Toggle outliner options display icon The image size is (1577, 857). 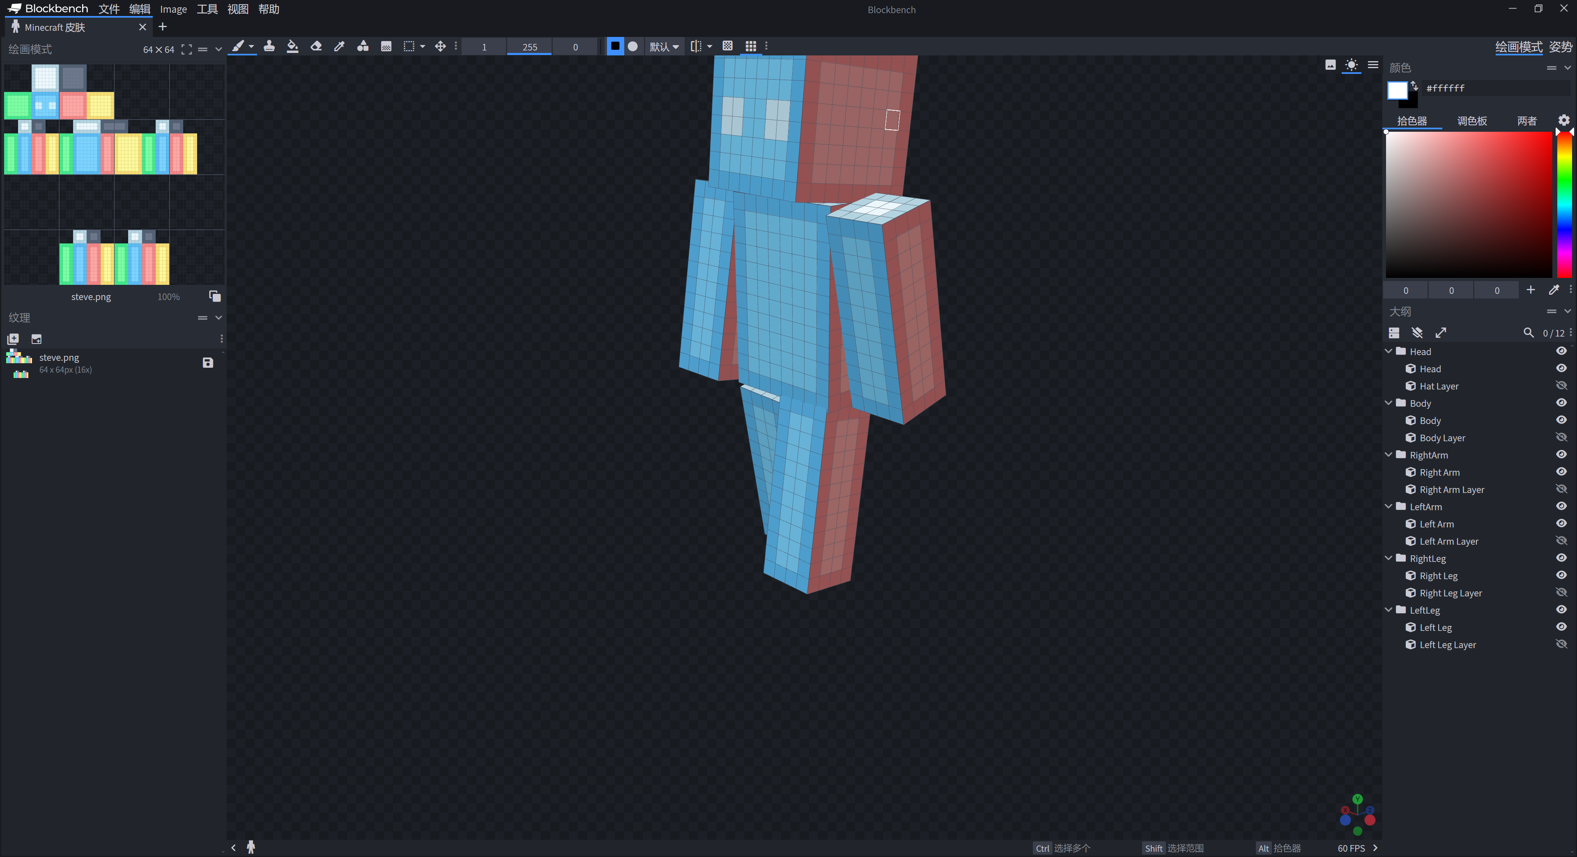coord(1393,333)
